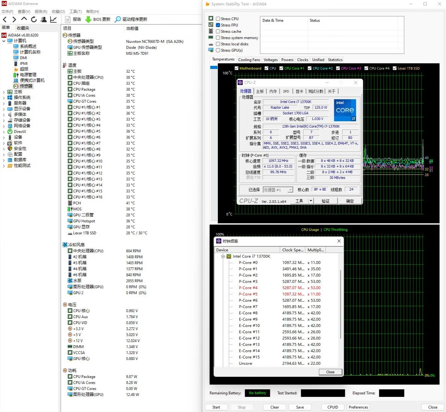Open the 工具 dropdown arrow in CPU-Z
446x412 pixels.
point(311,201)
